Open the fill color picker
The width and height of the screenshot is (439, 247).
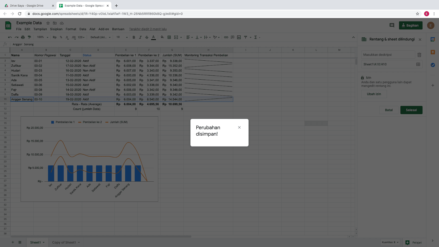pyautogui.click(x=162, y=37)
